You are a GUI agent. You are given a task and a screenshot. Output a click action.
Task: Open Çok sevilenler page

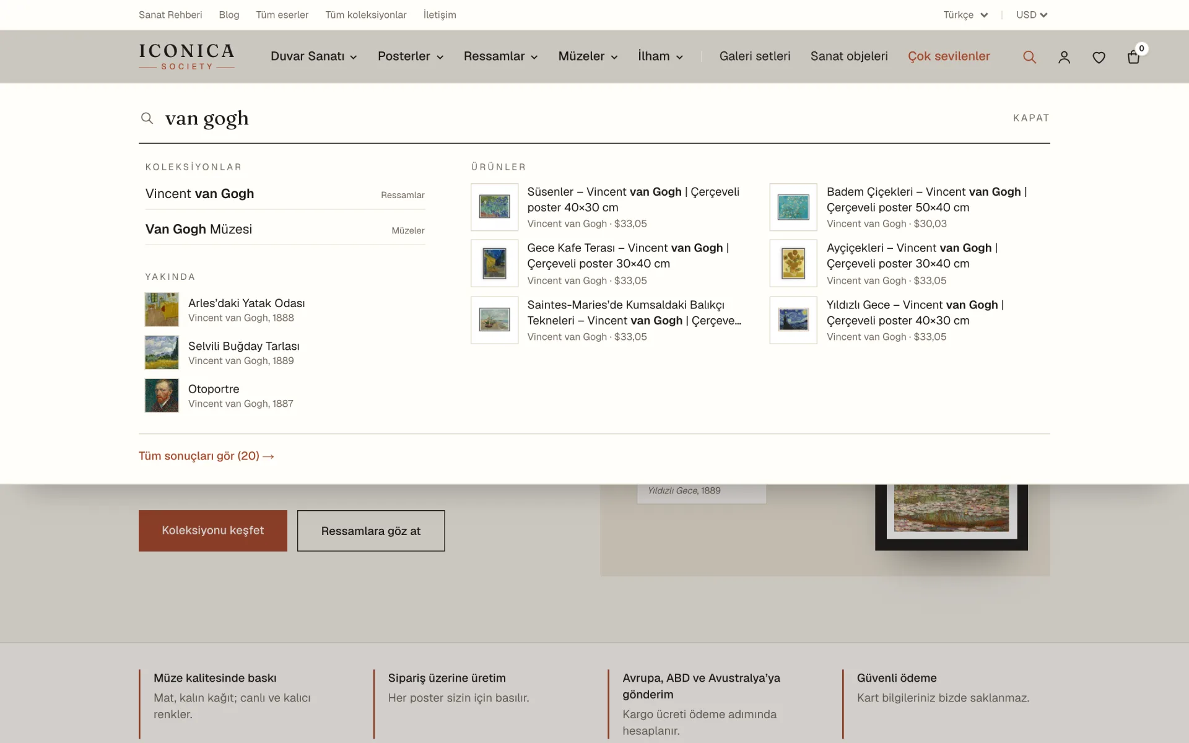(x=949, y=56)
